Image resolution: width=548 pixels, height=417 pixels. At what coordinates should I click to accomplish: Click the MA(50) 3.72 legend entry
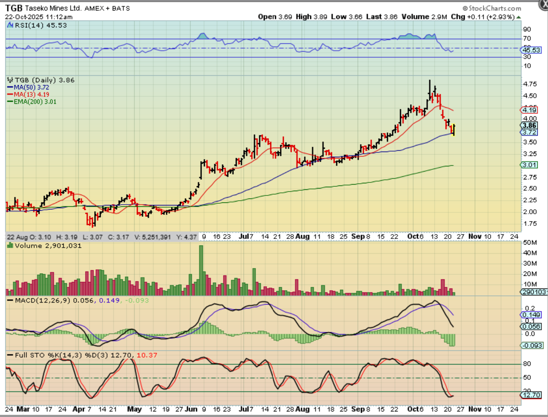pos(29,87)
